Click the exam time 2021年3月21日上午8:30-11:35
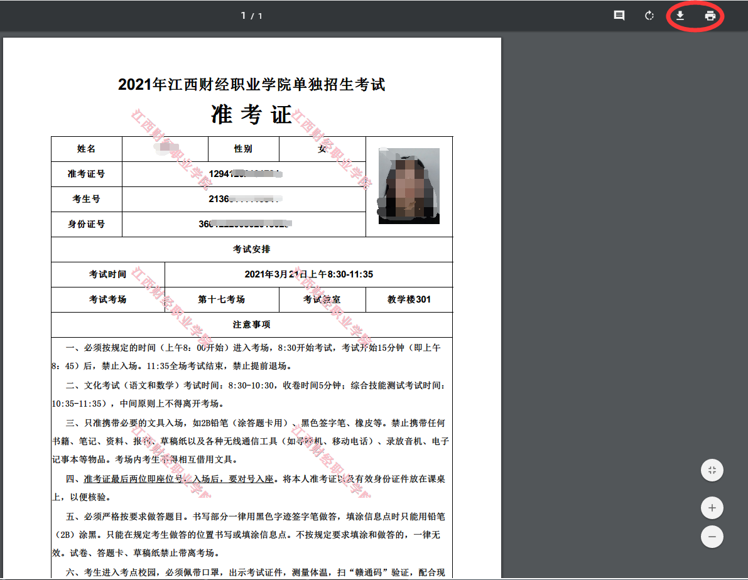This screenshot has height=580, width=748. 308,274
